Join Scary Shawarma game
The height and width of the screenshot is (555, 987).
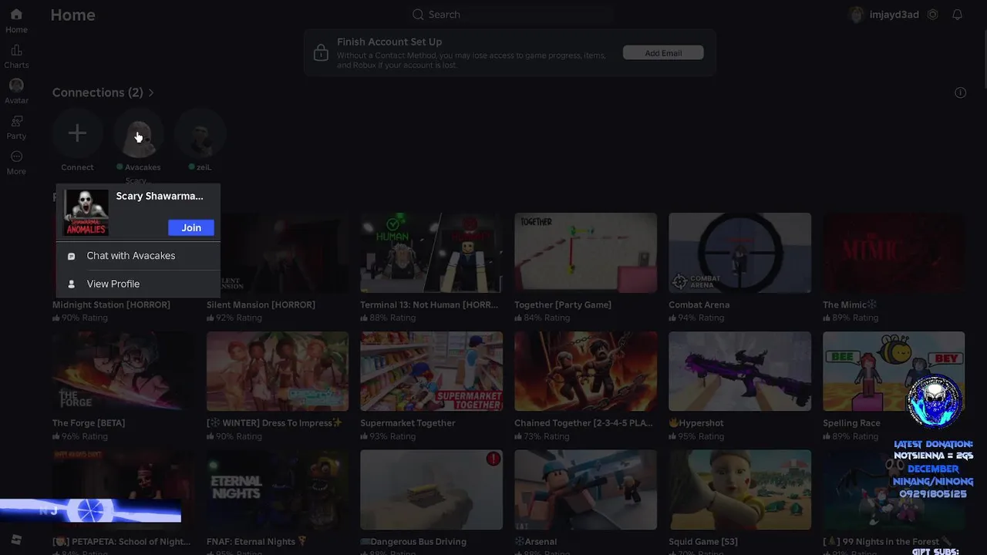point(191,227)
